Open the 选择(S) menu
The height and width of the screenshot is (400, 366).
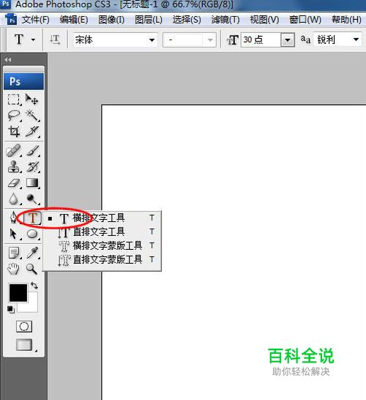(187, 19)
